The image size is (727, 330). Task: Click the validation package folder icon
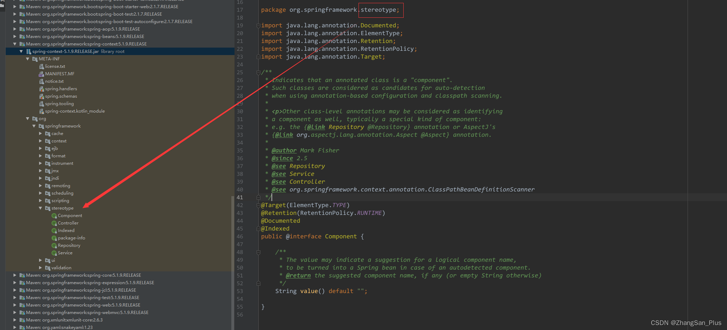pyautogui.click(x=48, y=268)
